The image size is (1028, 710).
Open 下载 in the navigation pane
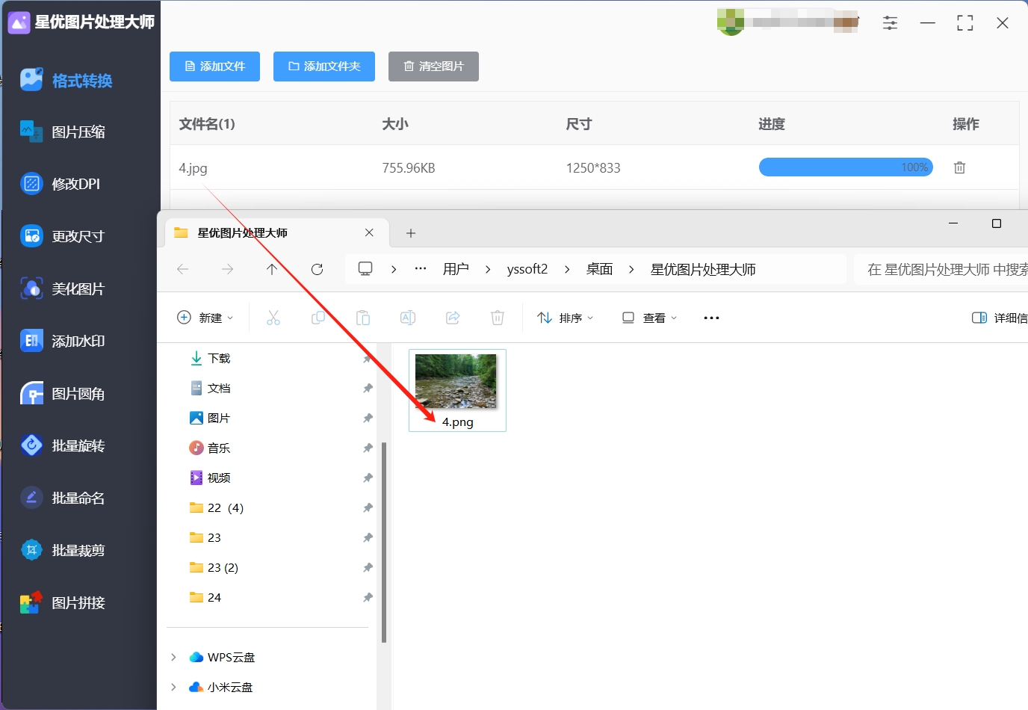tap(210, 359)
